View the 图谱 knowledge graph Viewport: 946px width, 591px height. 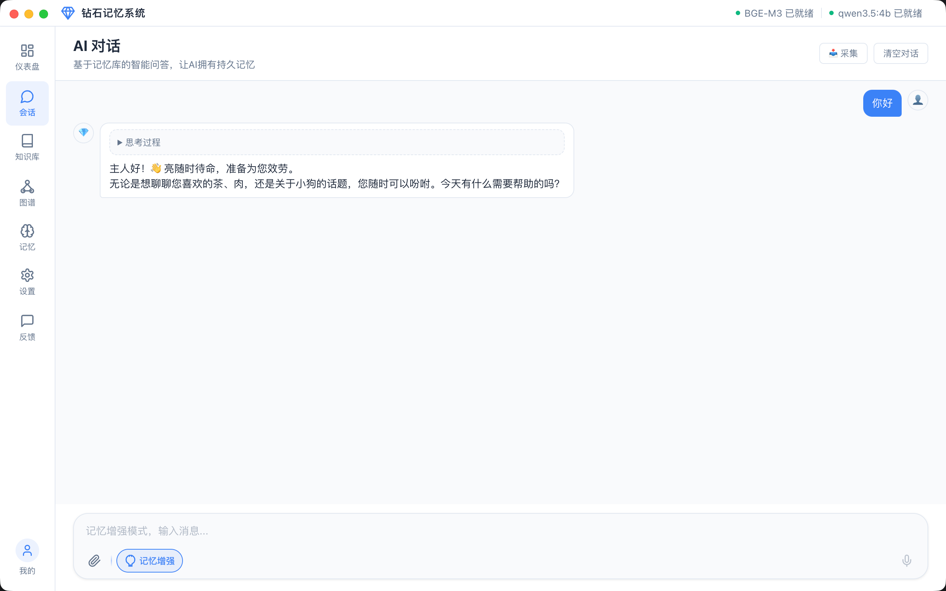pos(27,192)
